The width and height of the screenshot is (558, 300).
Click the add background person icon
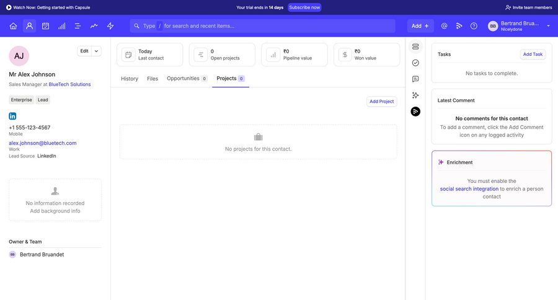click(55, 192)
